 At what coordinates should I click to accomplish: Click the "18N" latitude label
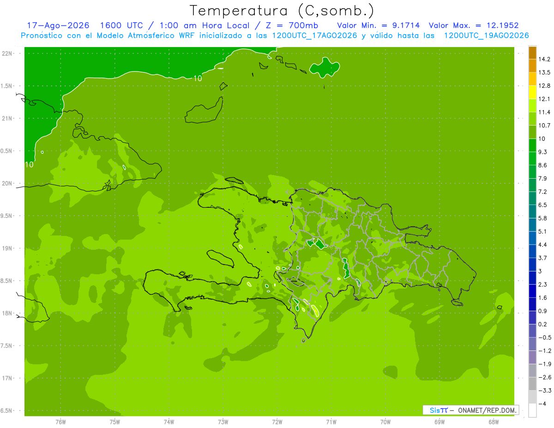click(7, 313)
